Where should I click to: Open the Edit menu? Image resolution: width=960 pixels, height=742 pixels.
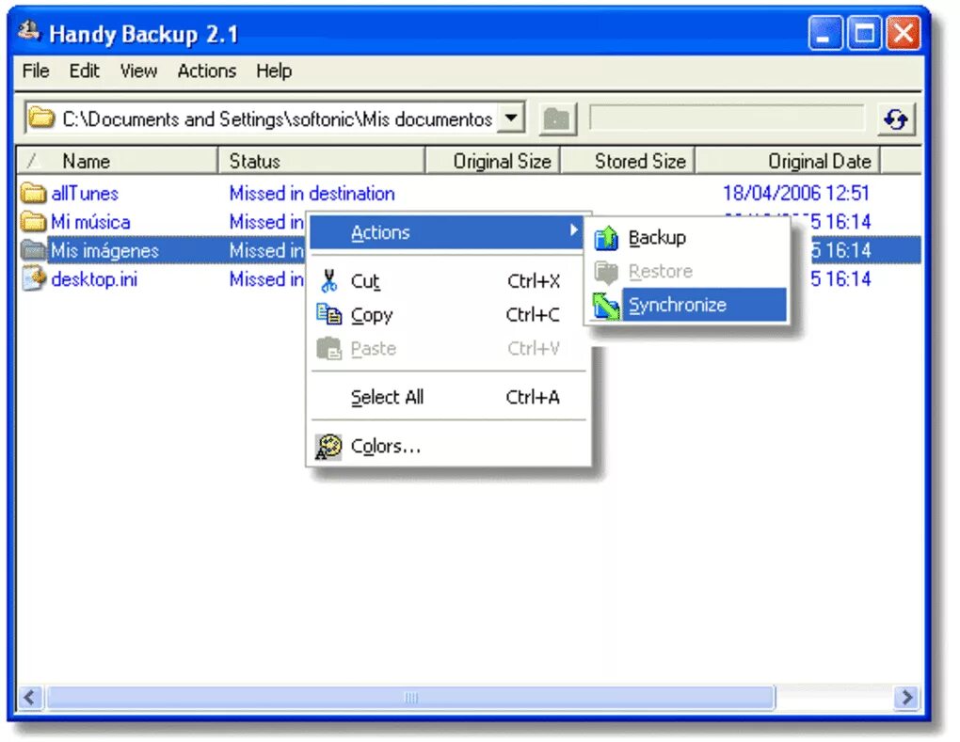tap(84, 71)
